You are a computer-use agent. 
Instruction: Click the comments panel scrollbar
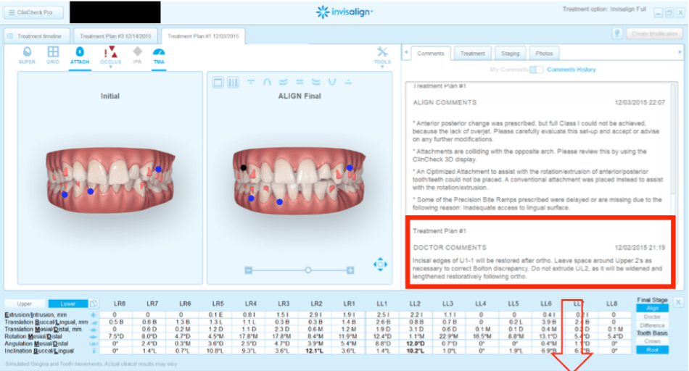coord(673,140)
